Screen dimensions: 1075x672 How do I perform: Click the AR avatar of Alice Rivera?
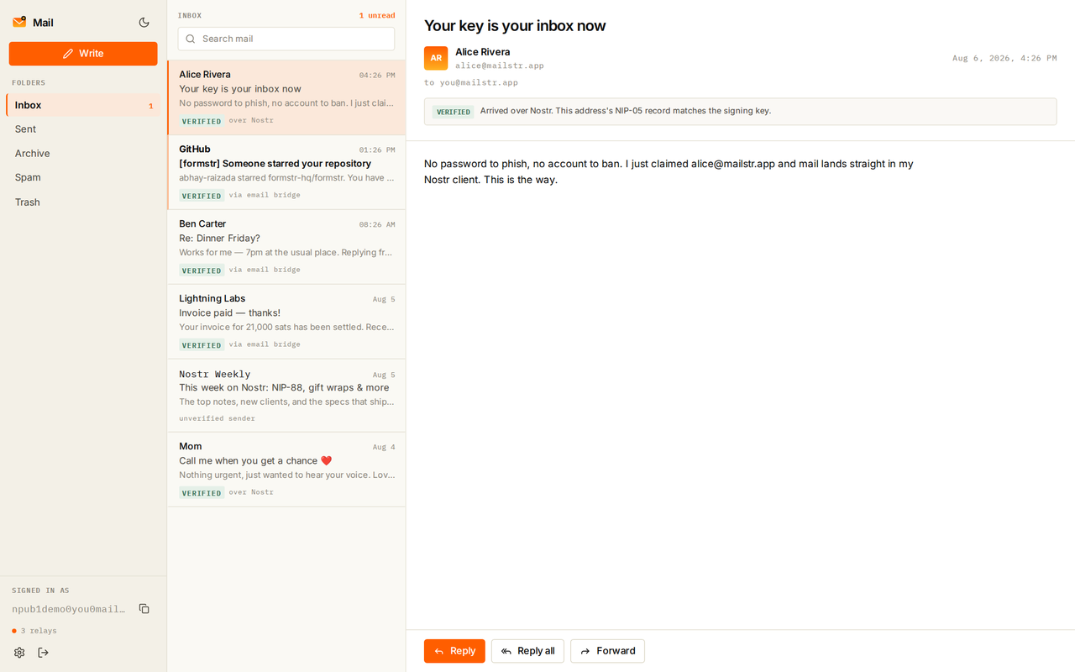(x=436, y=58)
